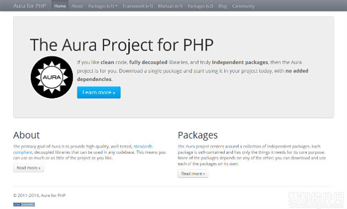Screen dimensions: 347x209
Task: Click the blue Learn more button
Action: pos(99,92)
